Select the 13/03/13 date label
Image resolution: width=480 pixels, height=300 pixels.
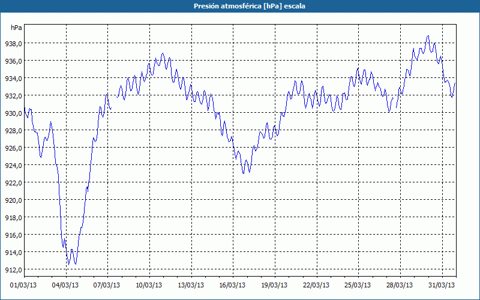[191, 286]
